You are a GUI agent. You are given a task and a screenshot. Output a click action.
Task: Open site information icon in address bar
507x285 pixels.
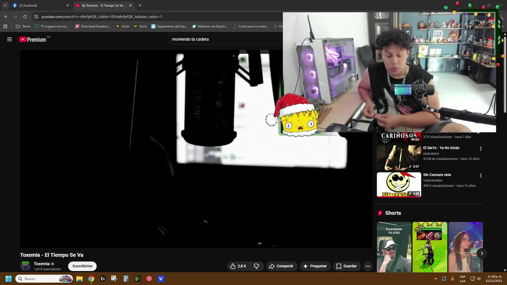[x=36, y=17]
